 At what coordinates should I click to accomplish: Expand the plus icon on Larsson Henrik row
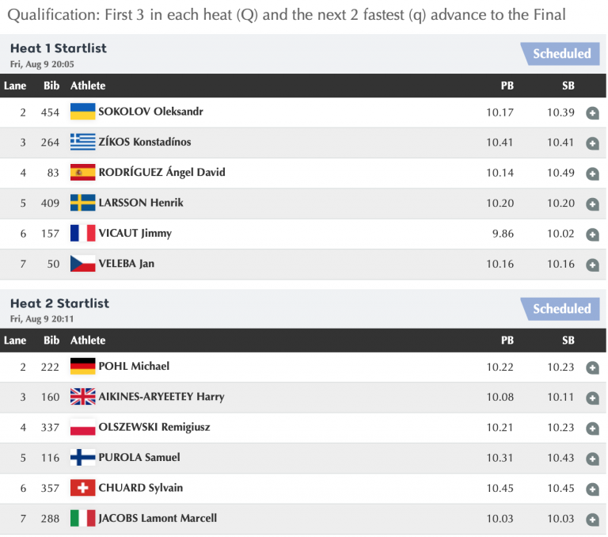point(592,204)
